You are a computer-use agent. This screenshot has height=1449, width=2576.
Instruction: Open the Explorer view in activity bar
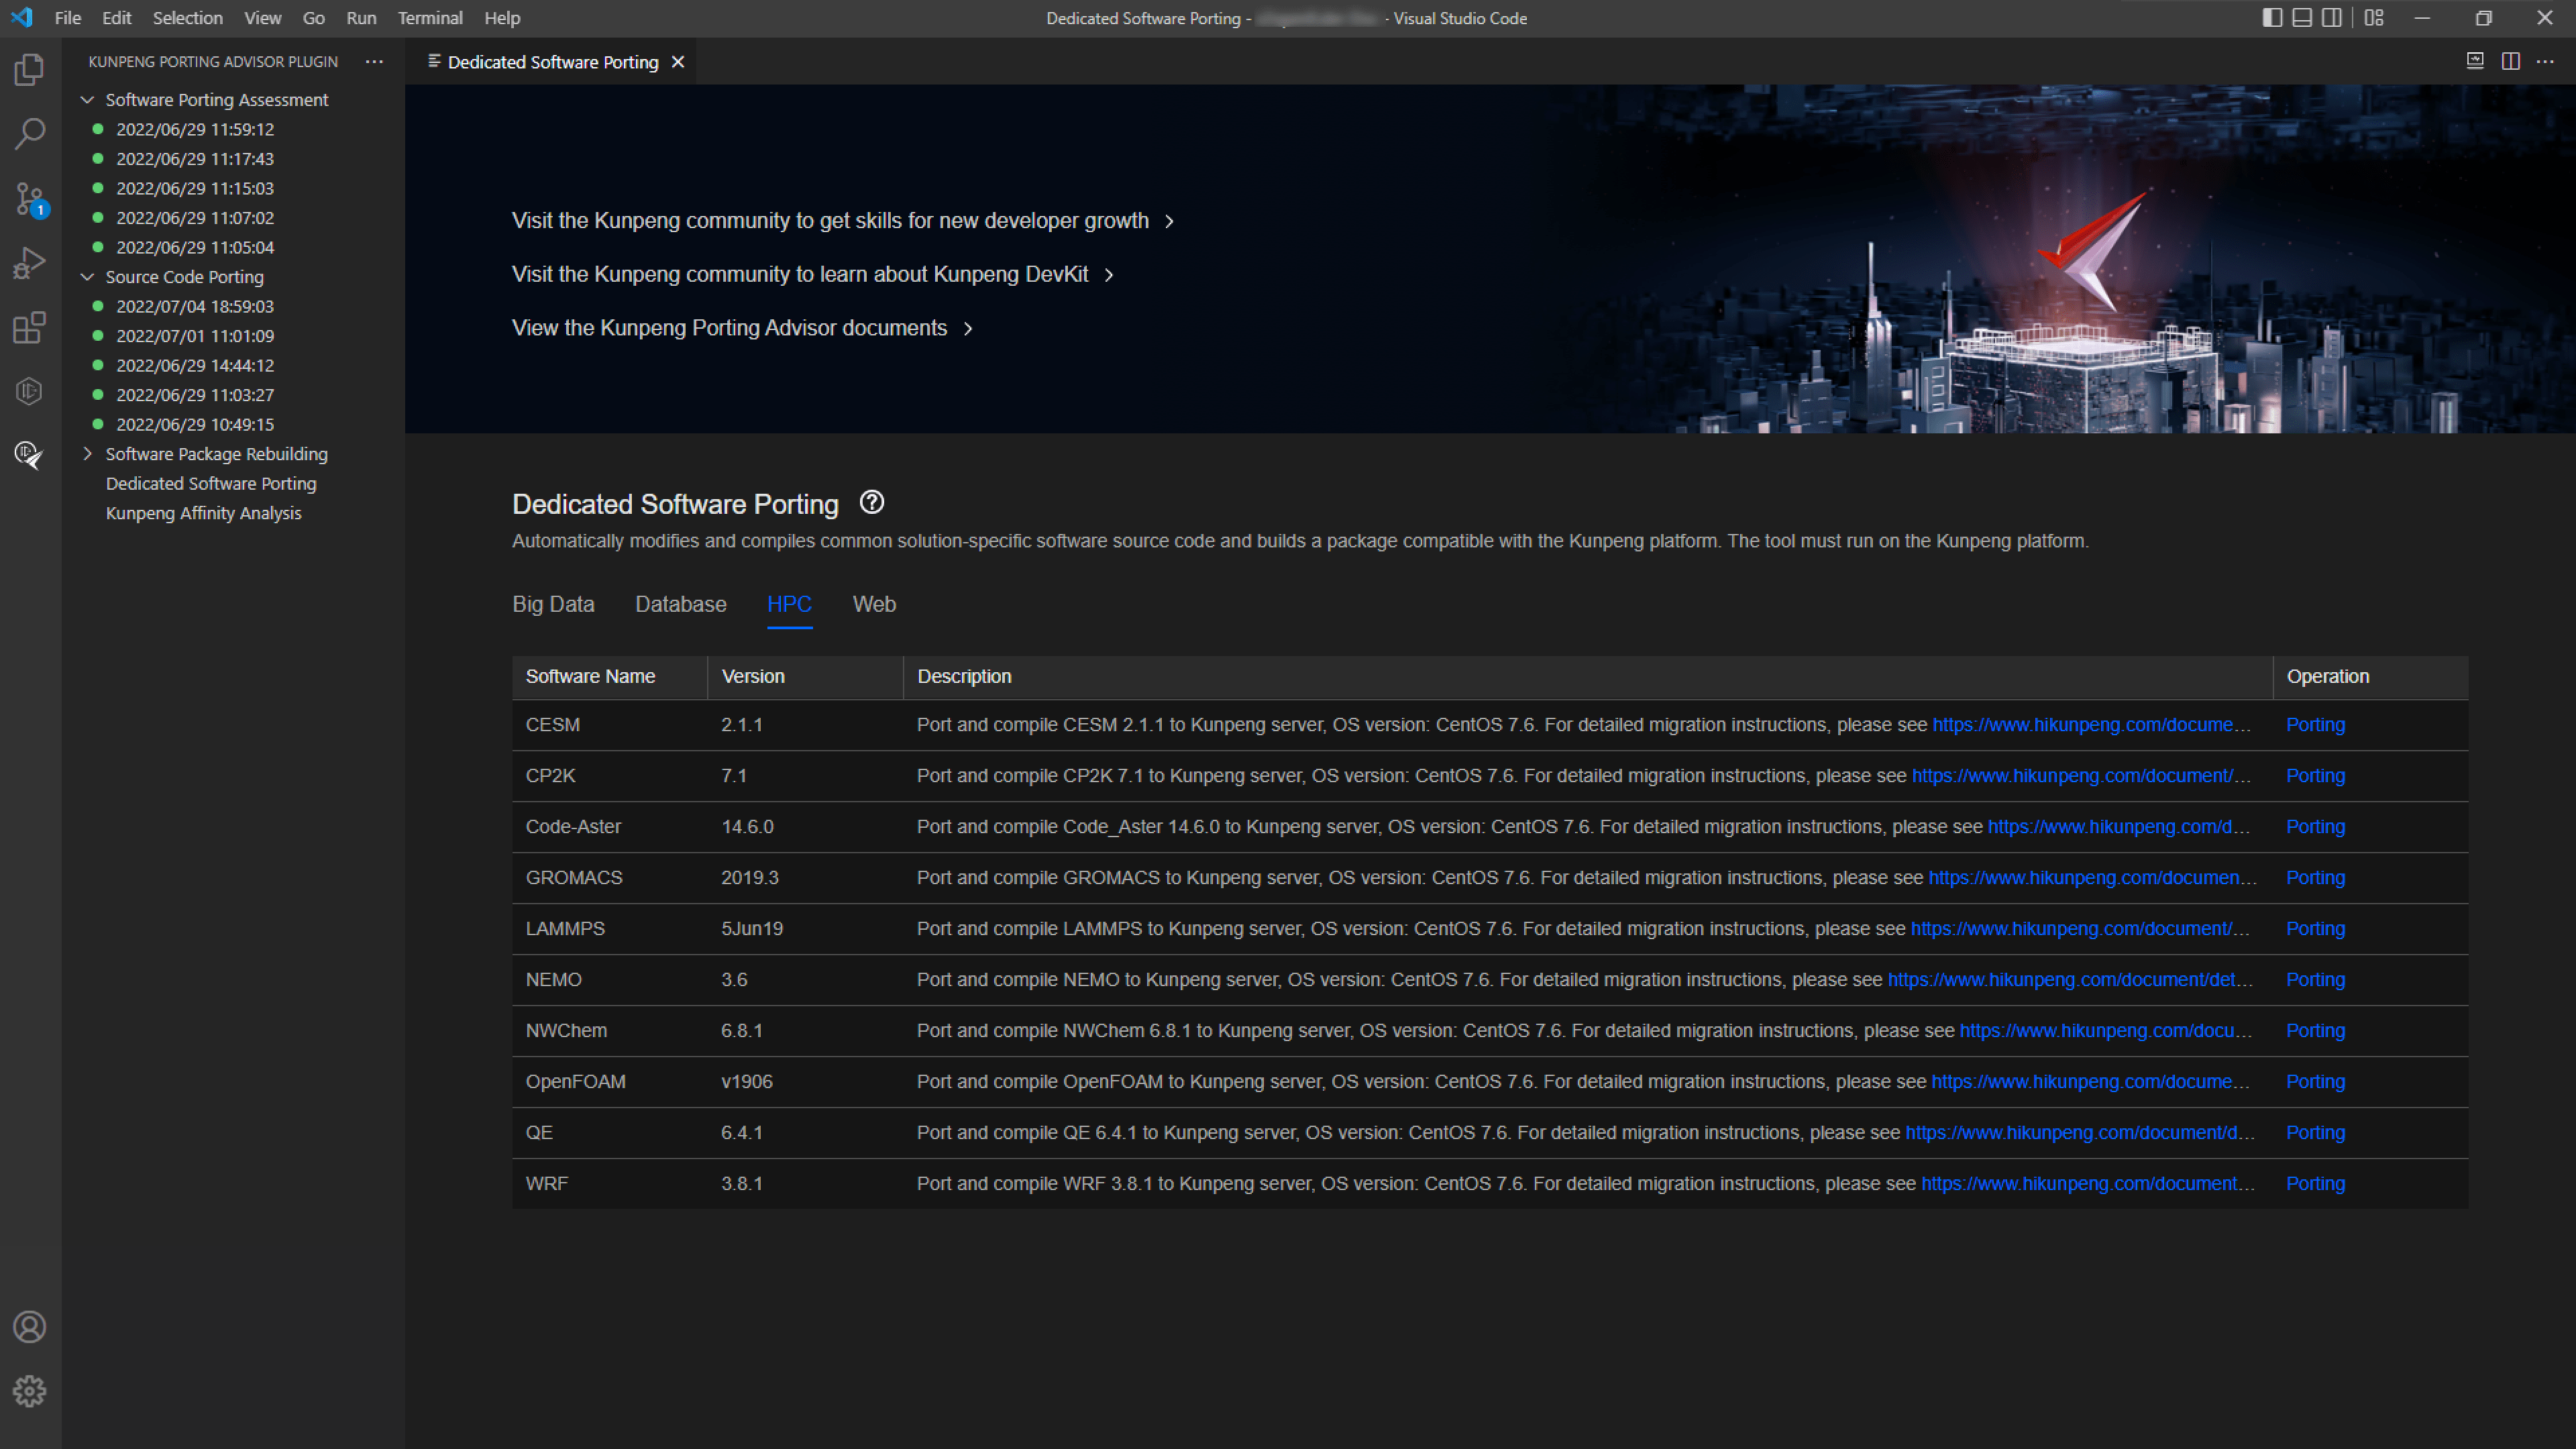pyautogui.click(x=29, y=69)
